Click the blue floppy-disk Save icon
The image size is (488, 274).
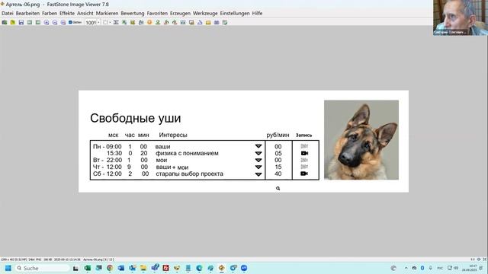(x=21, y=22)
